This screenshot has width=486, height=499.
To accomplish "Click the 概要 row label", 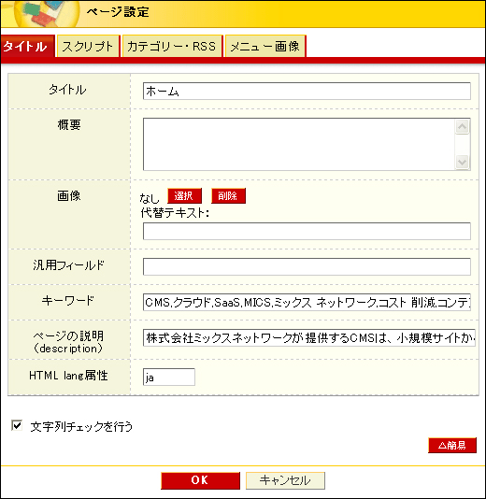I will pyautogui.click(x=69, y=125).
